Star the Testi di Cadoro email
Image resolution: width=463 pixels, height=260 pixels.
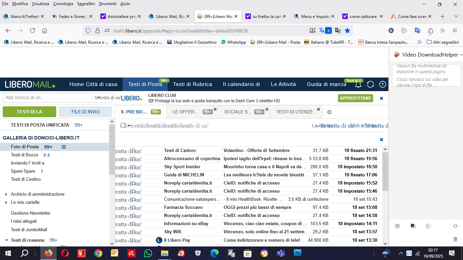tap(134, 151)
